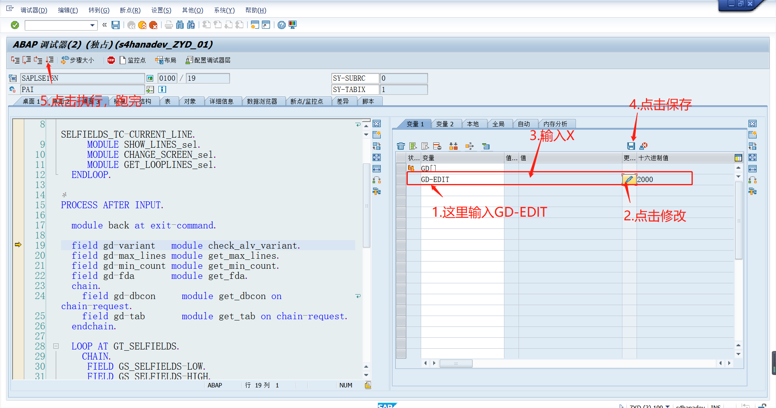Click the Find Next binoculars icon
Image resolution: width=776 pixels, height=408 pixels.
coord(191,25)
